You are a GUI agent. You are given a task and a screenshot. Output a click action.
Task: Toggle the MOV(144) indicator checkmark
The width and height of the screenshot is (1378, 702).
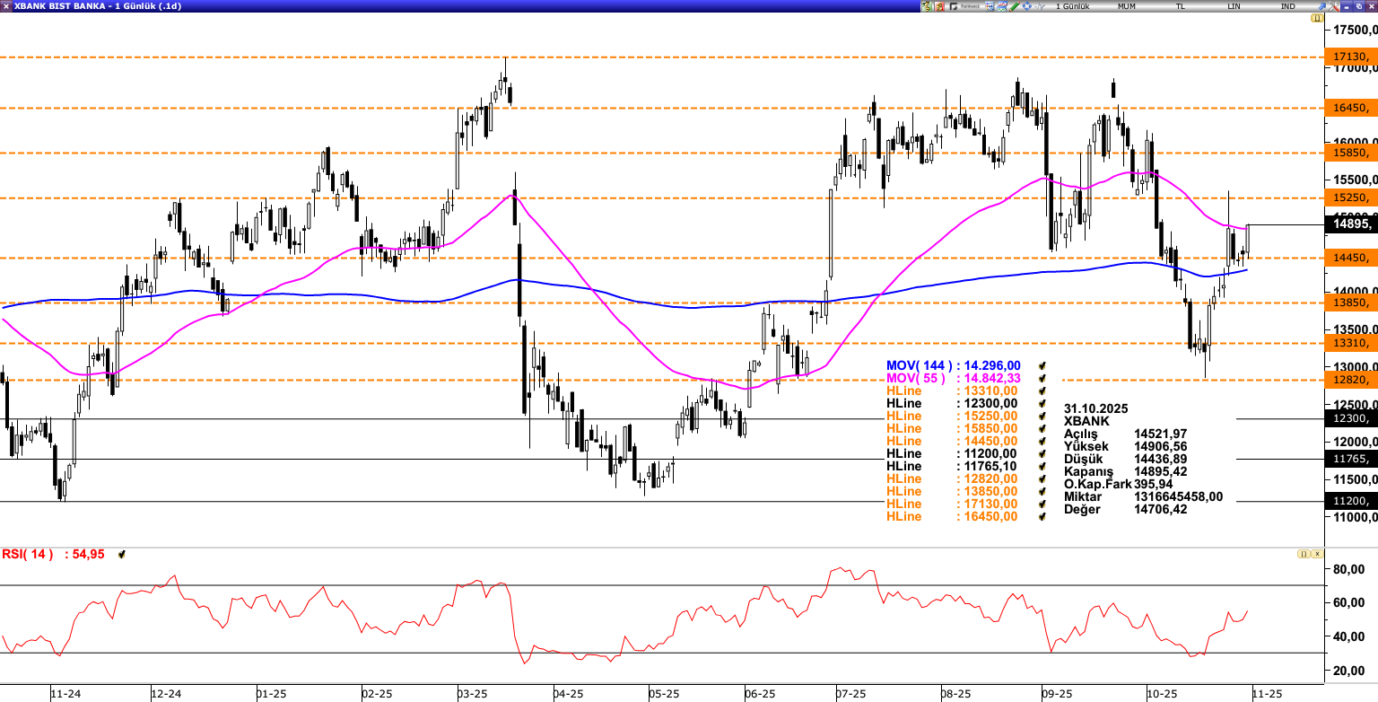tap(1042, 366)
